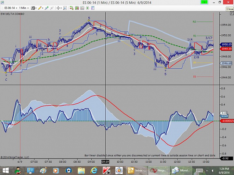Switch to the Outlook Inbox taskbar window
The width and height of the screenshot is (234, 175).
tap(137, 170)
